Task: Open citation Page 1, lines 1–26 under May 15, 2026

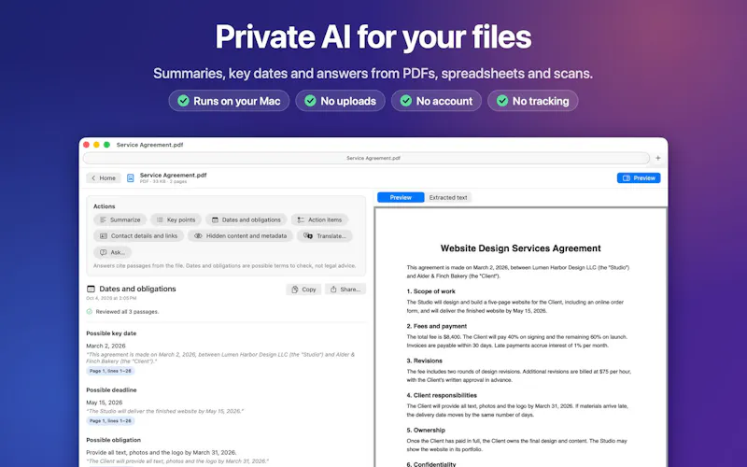Action: pyautogui.click(x=110, y=421)
